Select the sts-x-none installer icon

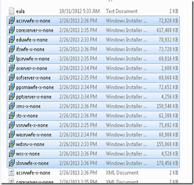11,116
